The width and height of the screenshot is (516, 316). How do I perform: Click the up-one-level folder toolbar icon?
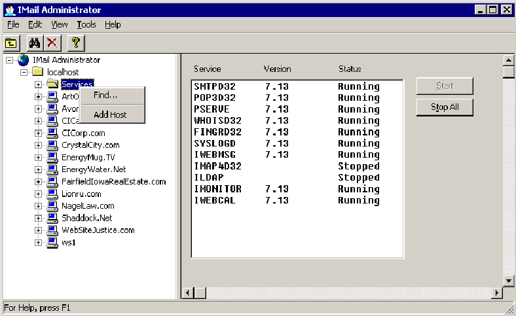tap(11, 43)
